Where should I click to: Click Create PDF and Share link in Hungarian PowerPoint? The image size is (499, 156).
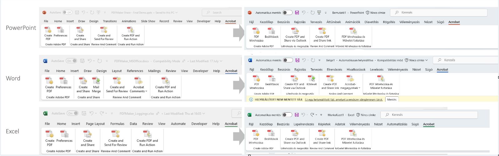click(x=322, y=35)
